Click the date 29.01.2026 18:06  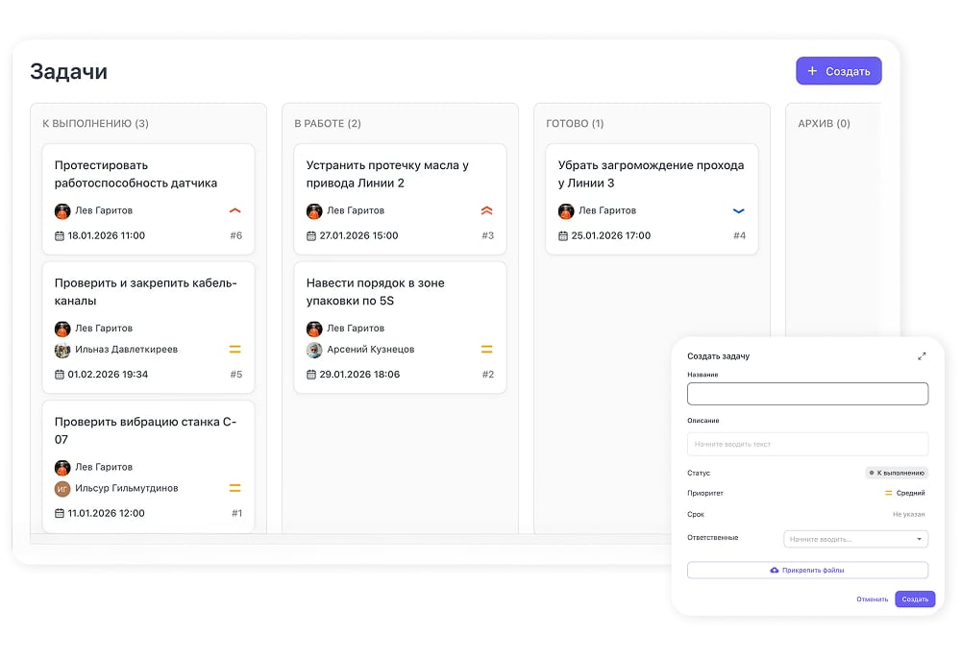click(x=359, y=375)
